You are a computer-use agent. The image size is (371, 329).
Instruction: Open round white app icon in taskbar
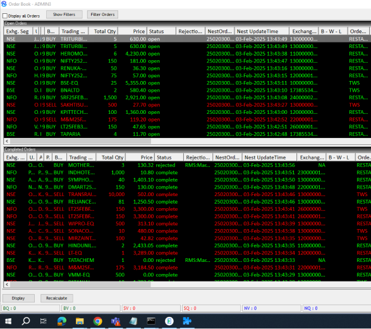pyautogui.click(x=169, y=321)
